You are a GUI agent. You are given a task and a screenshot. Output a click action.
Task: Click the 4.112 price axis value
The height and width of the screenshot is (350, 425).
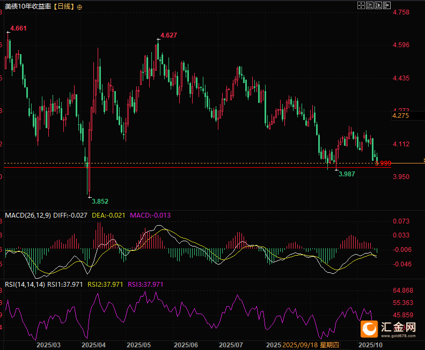point(401,144)
